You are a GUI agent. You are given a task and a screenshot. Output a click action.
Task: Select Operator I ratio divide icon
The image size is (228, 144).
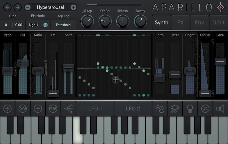8,109
